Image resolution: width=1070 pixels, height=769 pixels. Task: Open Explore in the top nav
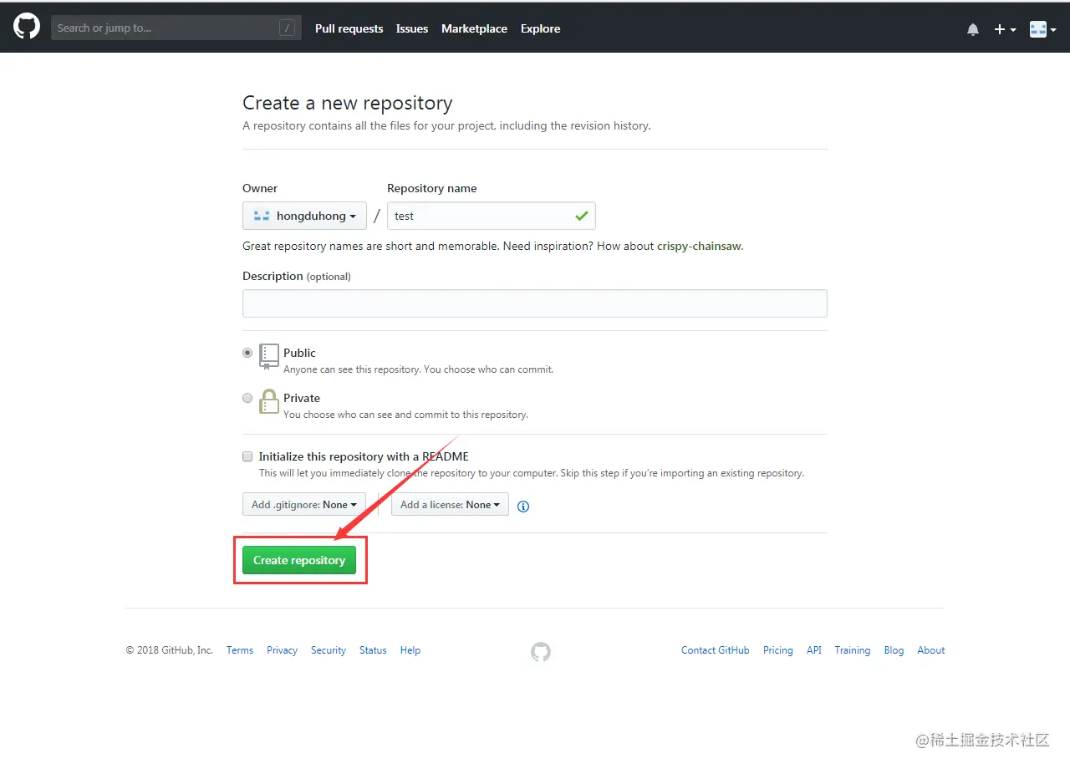(x=540, y=28)
